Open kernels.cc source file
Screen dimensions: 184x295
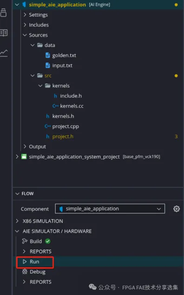72,106
